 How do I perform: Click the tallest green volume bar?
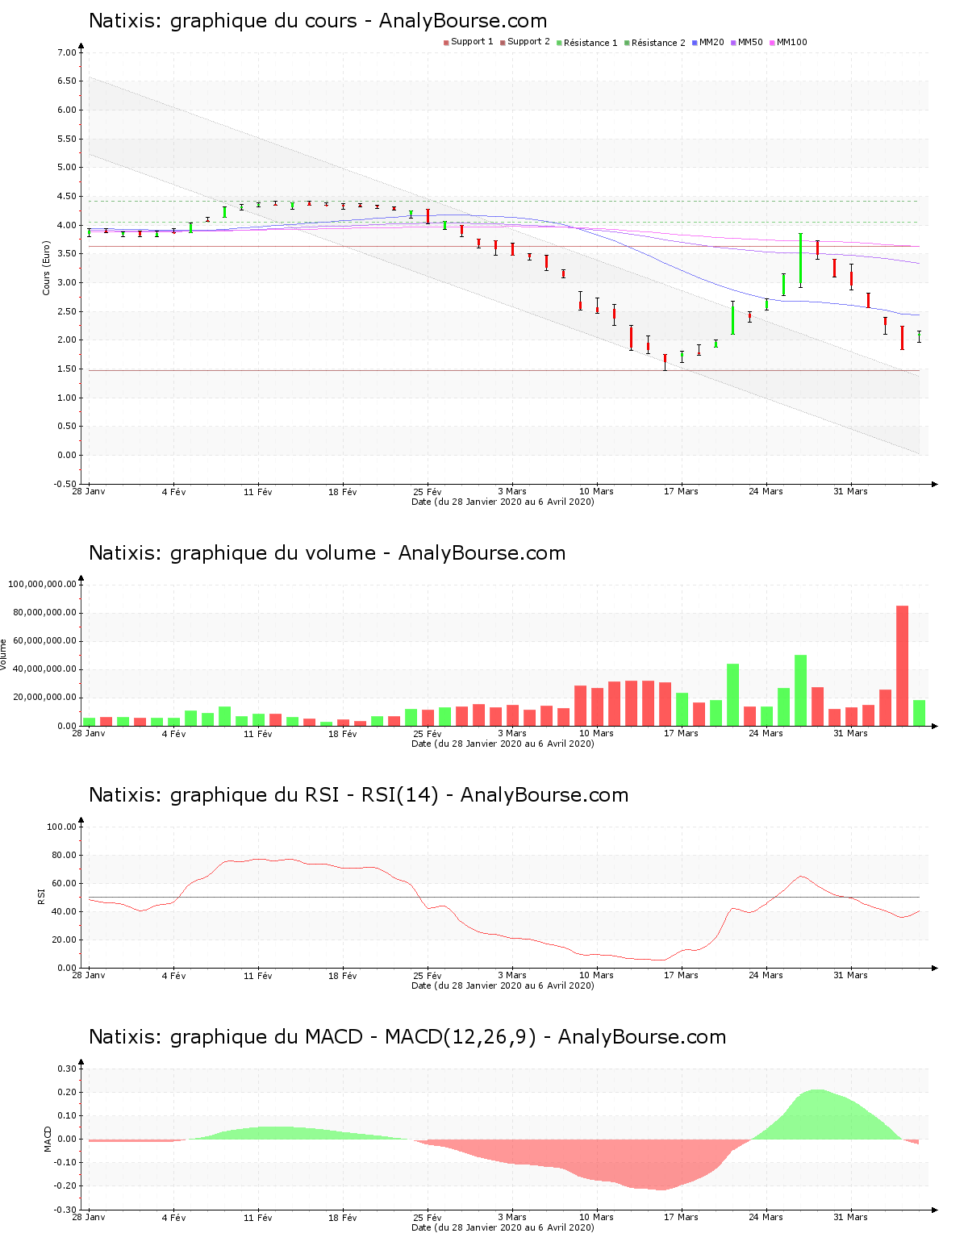tap(800, 690)
